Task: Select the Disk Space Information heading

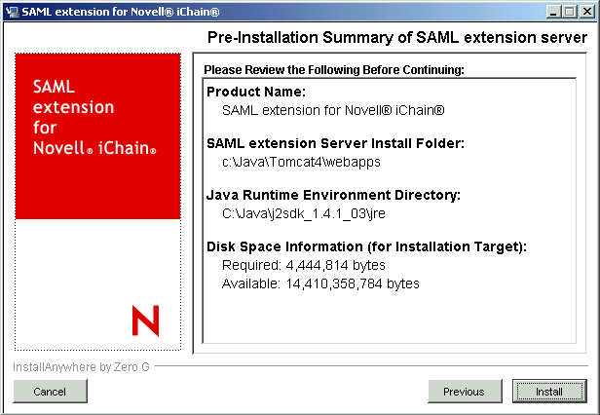Action: point(366,246)
